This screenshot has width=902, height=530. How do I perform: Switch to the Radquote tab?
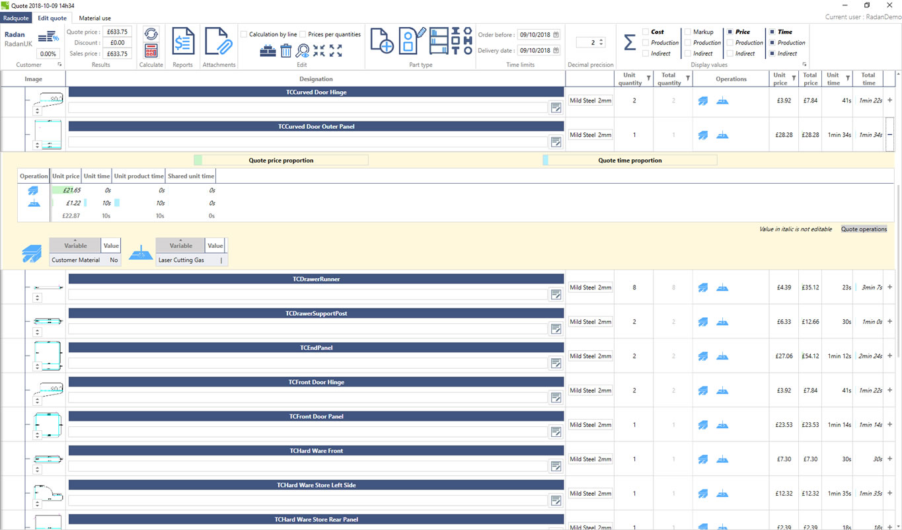[16, 18]
